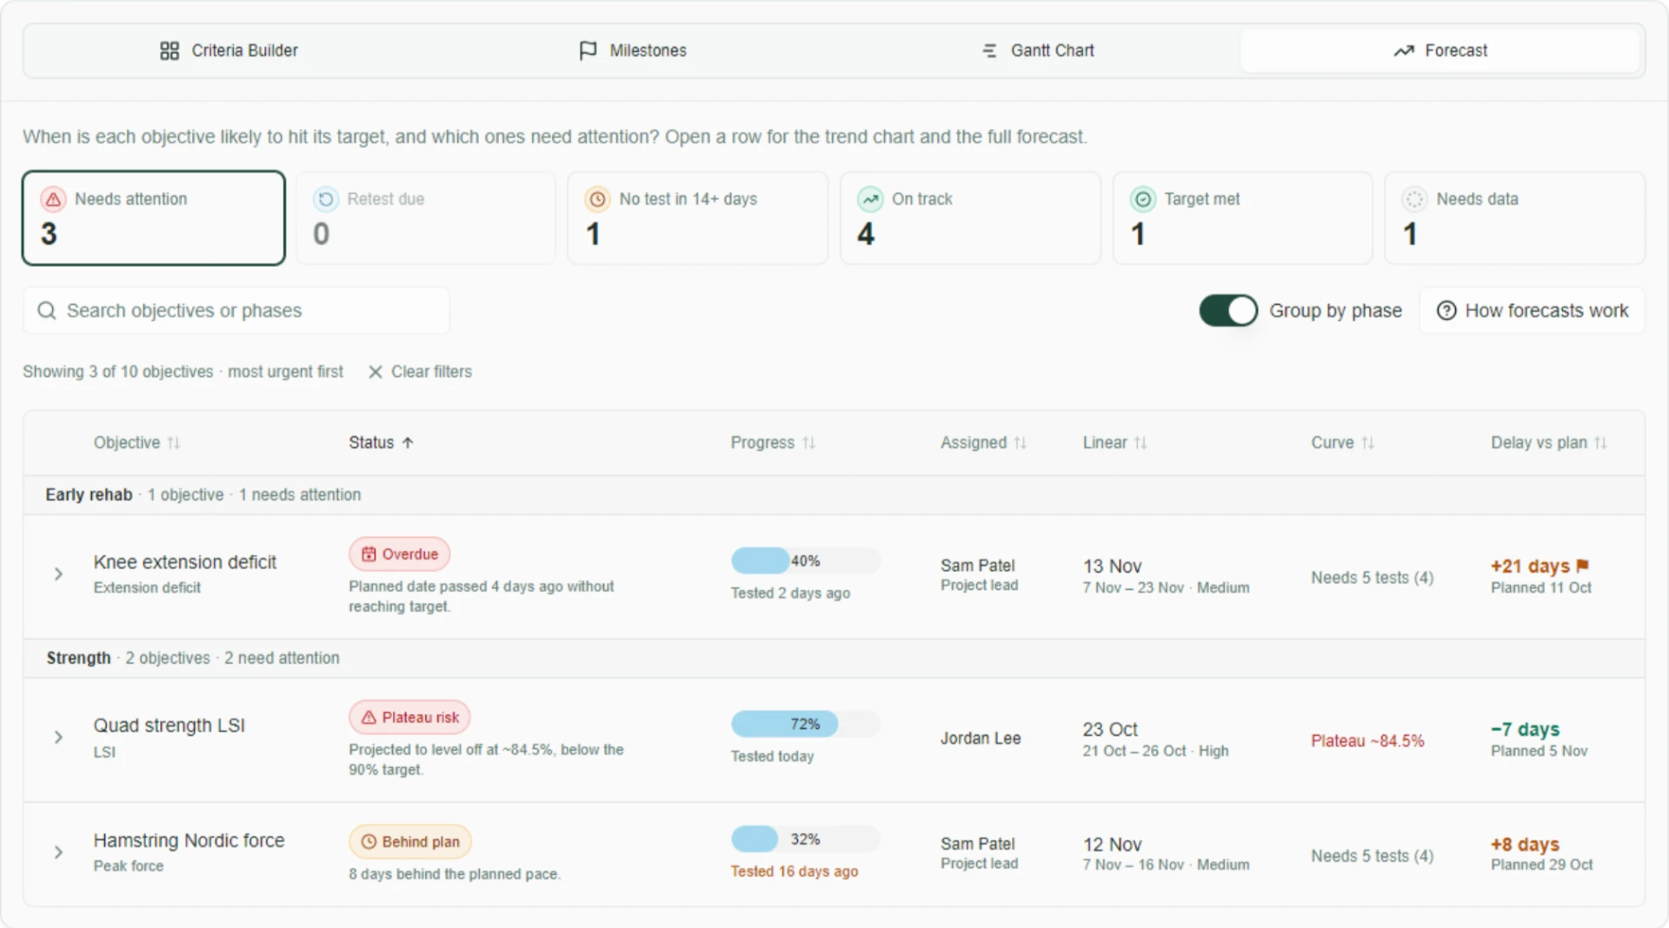Click the search magnifier icon
The image size is (1669, 928).
click(47, 311)
